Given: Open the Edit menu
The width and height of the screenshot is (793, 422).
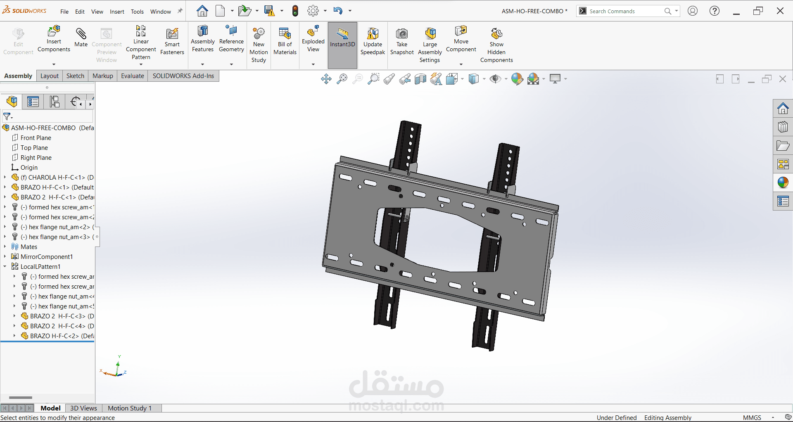Looking at the screenshot, I should coord(80,12).
